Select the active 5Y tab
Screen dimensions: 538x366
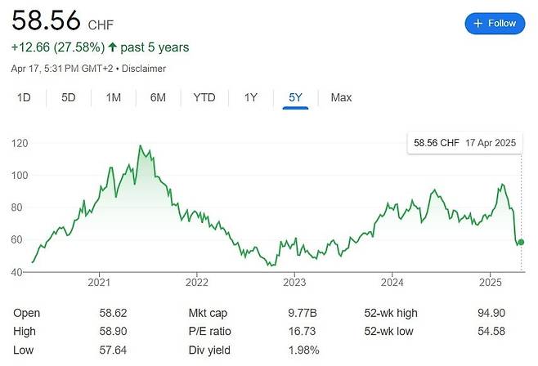pyautogui.click(x=295, y=98)
